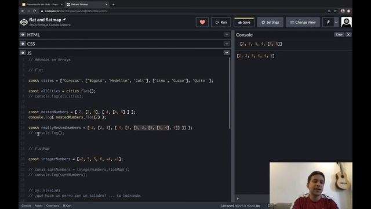Reload the browser page
Screen dimensions: 371x209
(x=35, y=11)
